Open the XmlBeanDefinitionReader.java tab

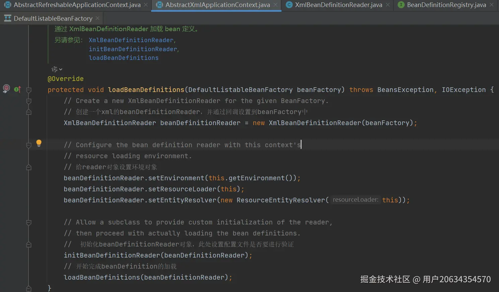338,5
